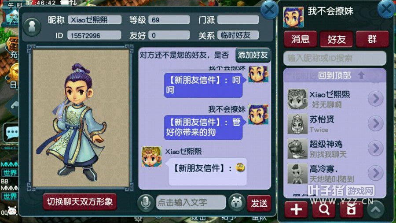
Task: Switch to the 消息 tab
Action: tap(300, 39)
